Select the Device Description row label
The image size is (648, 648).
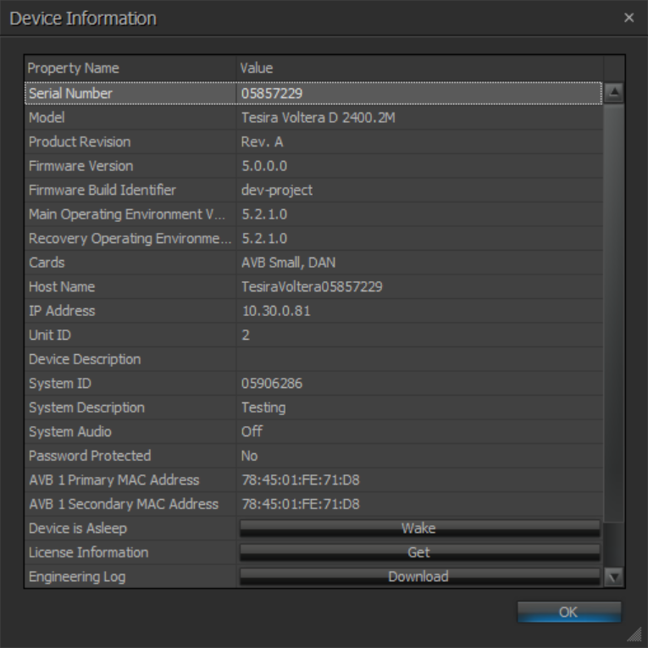click(x=85, y=359)
